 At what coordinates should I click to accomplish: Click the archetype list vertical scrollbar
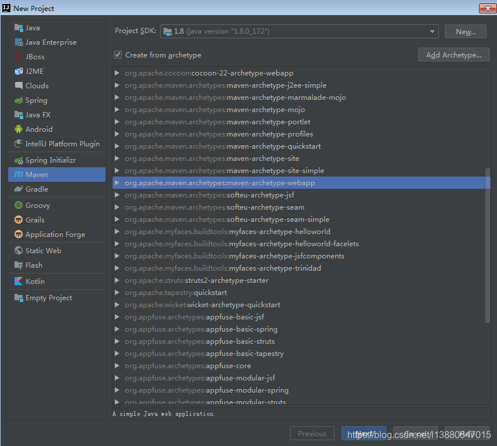tap(488, 246)
